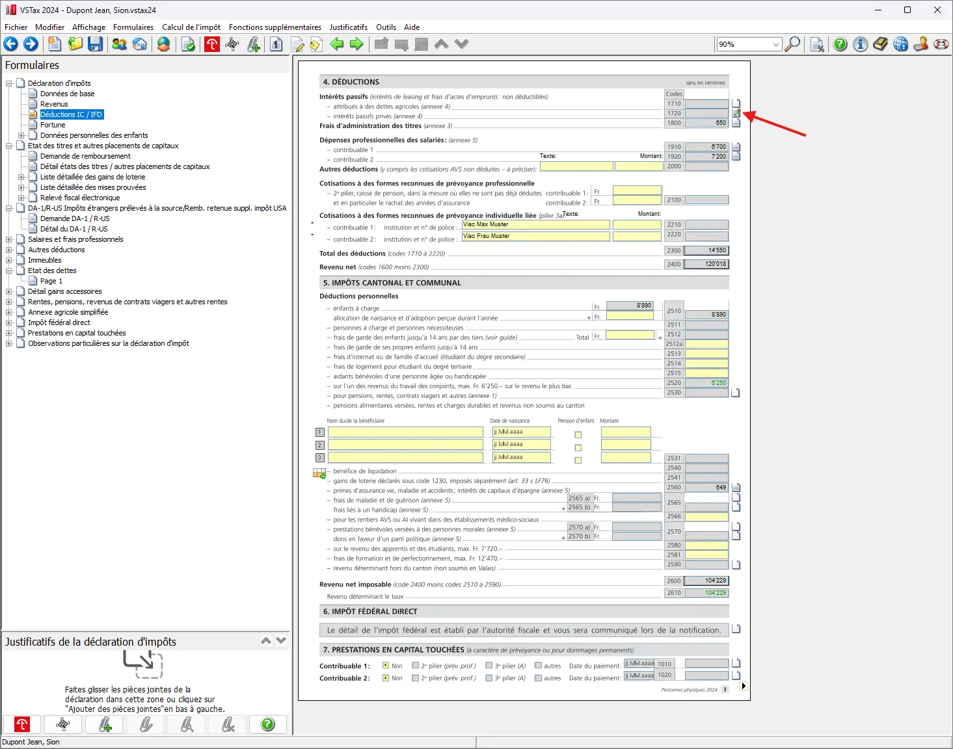Select Fortune in the forms tree
This screenshot has height=749, width=953.
tap(53, 125)
